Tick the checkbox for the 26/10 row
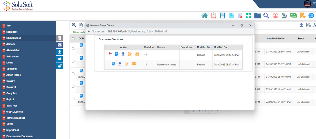This screenshot has height=139, width=316. tap(73, 74)
